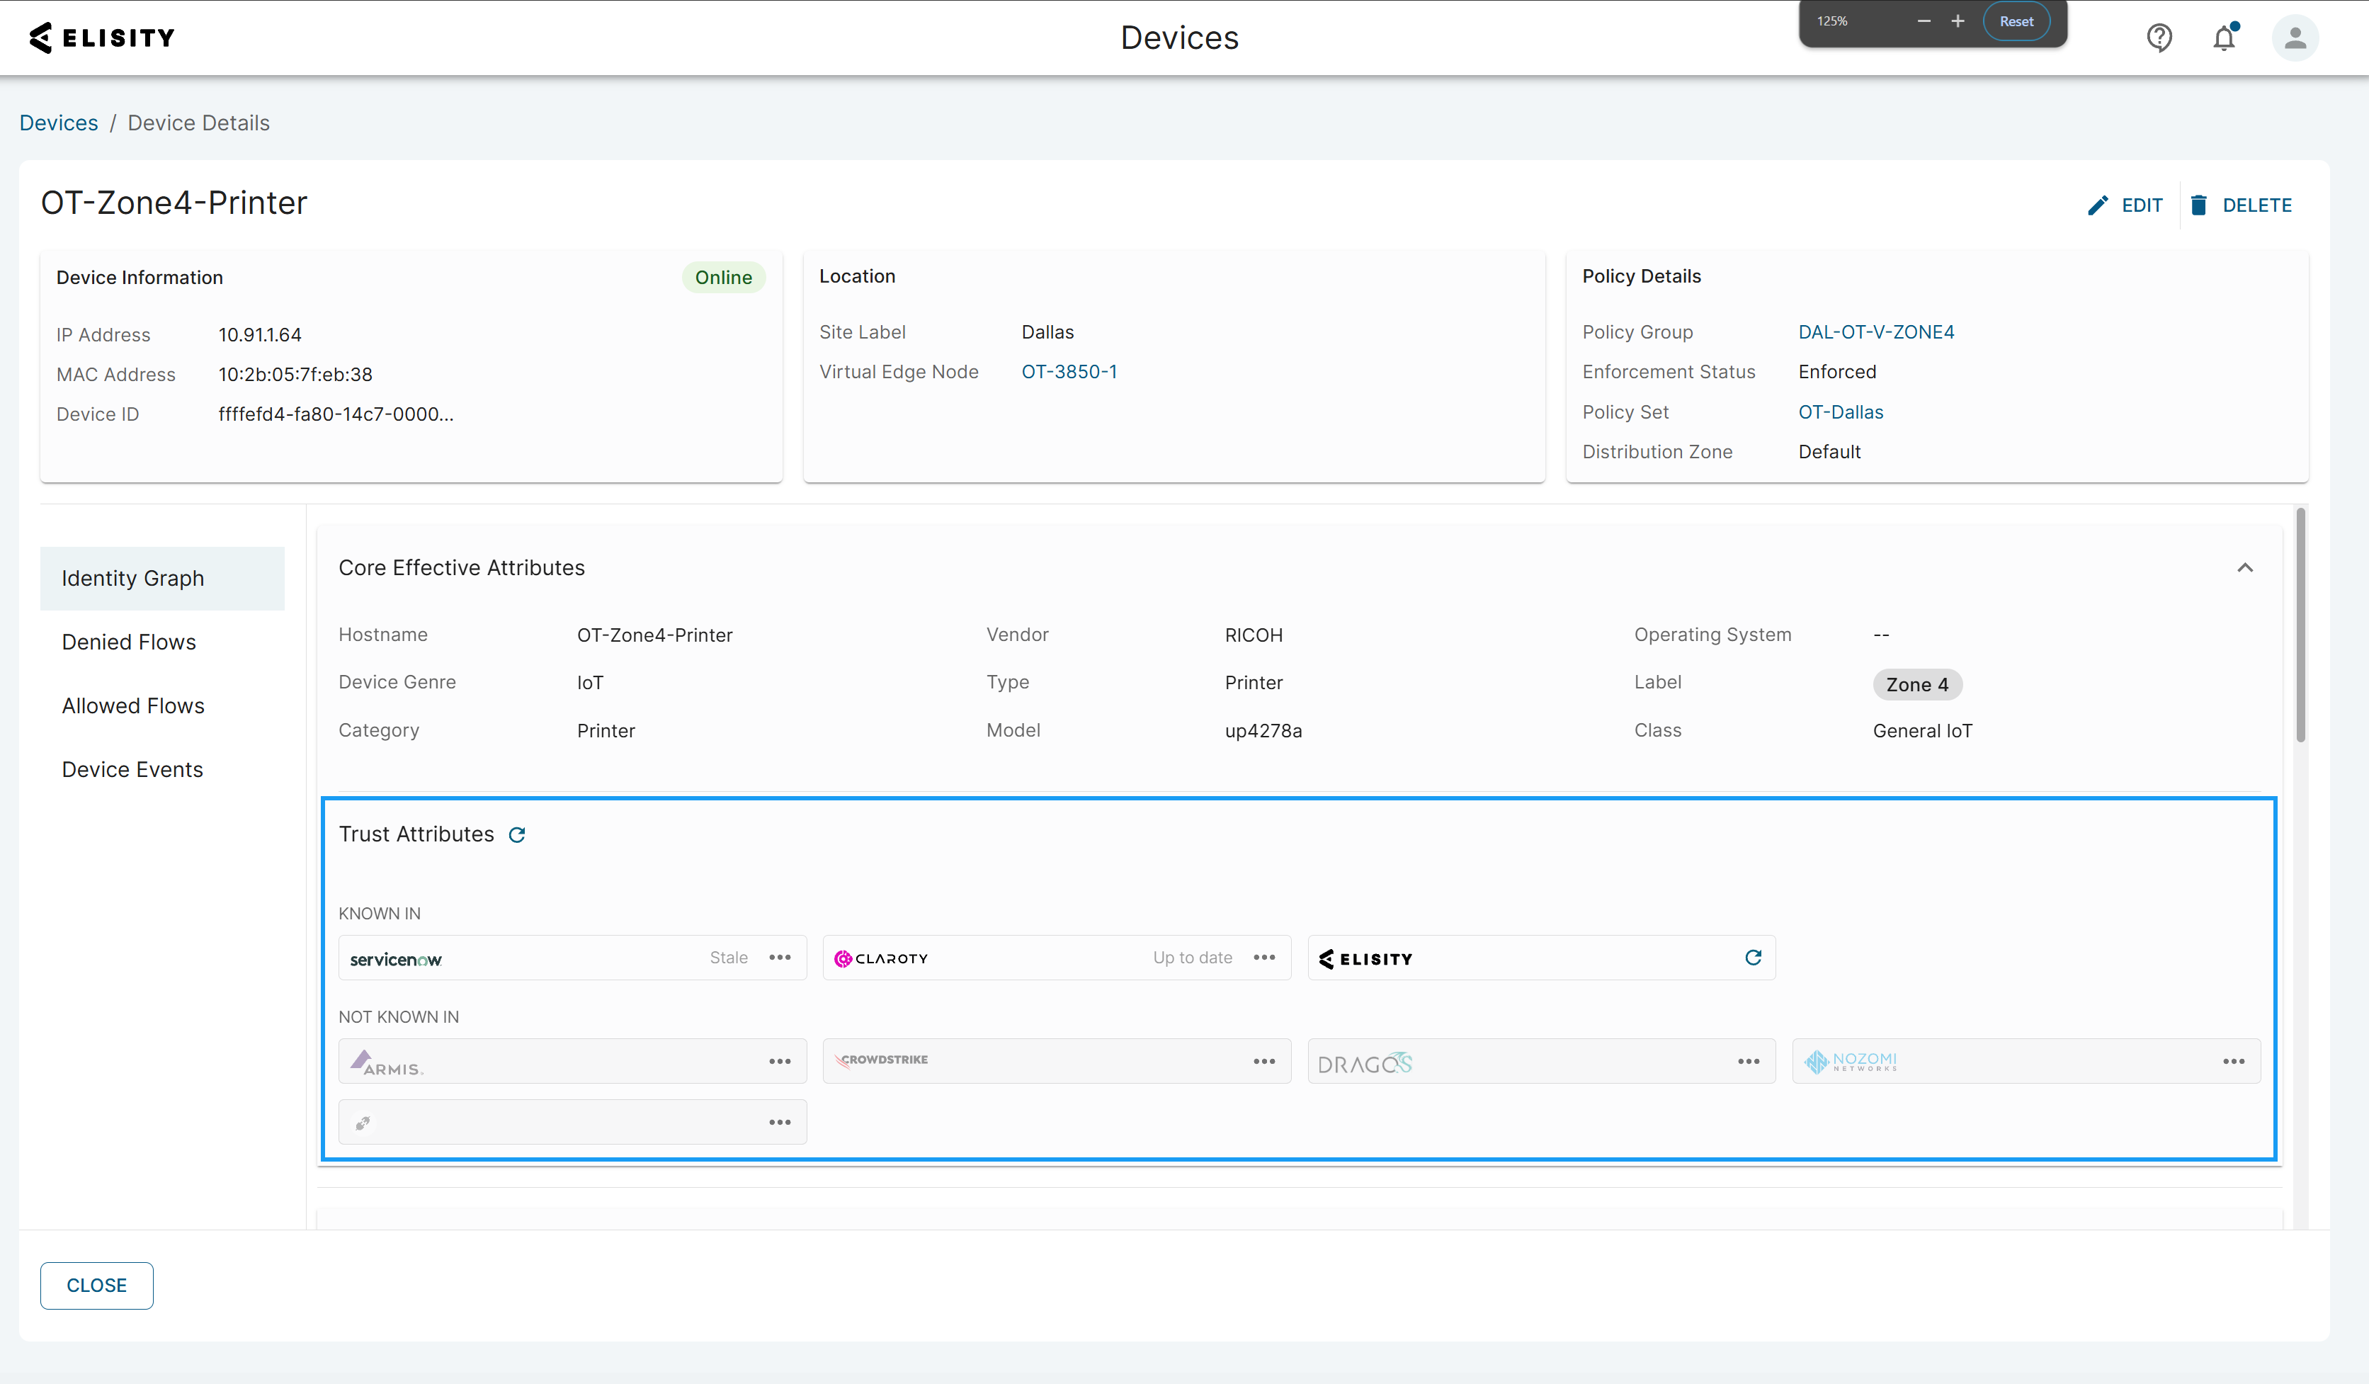Image resolution: width=2369 pixels, height=1384 pixels.
Task: Refresh the Trust Attributes section
Action: pos(517,835)
